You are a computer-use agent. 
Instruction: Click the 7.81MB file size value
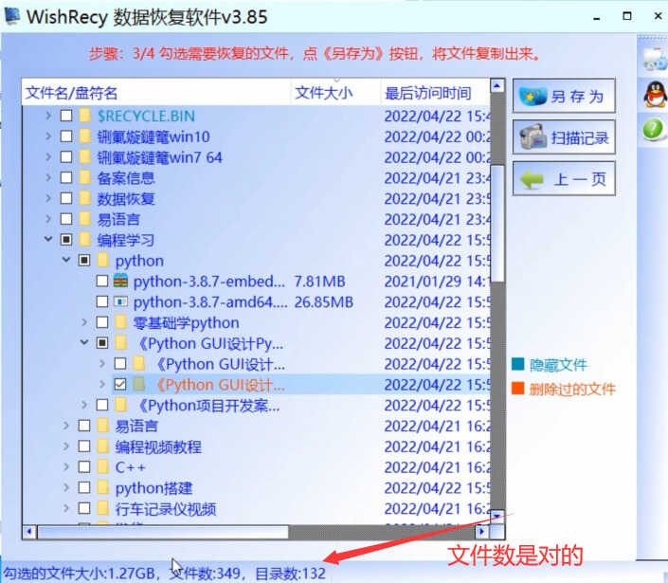pyautogui.click(x=319, y=282)
